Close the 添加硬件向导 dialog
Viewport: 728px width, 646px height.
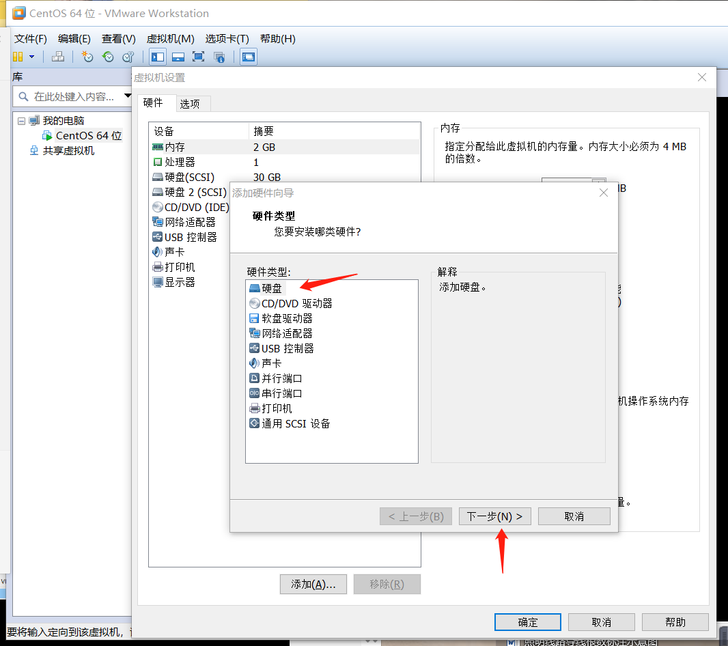tap(604, 193)
